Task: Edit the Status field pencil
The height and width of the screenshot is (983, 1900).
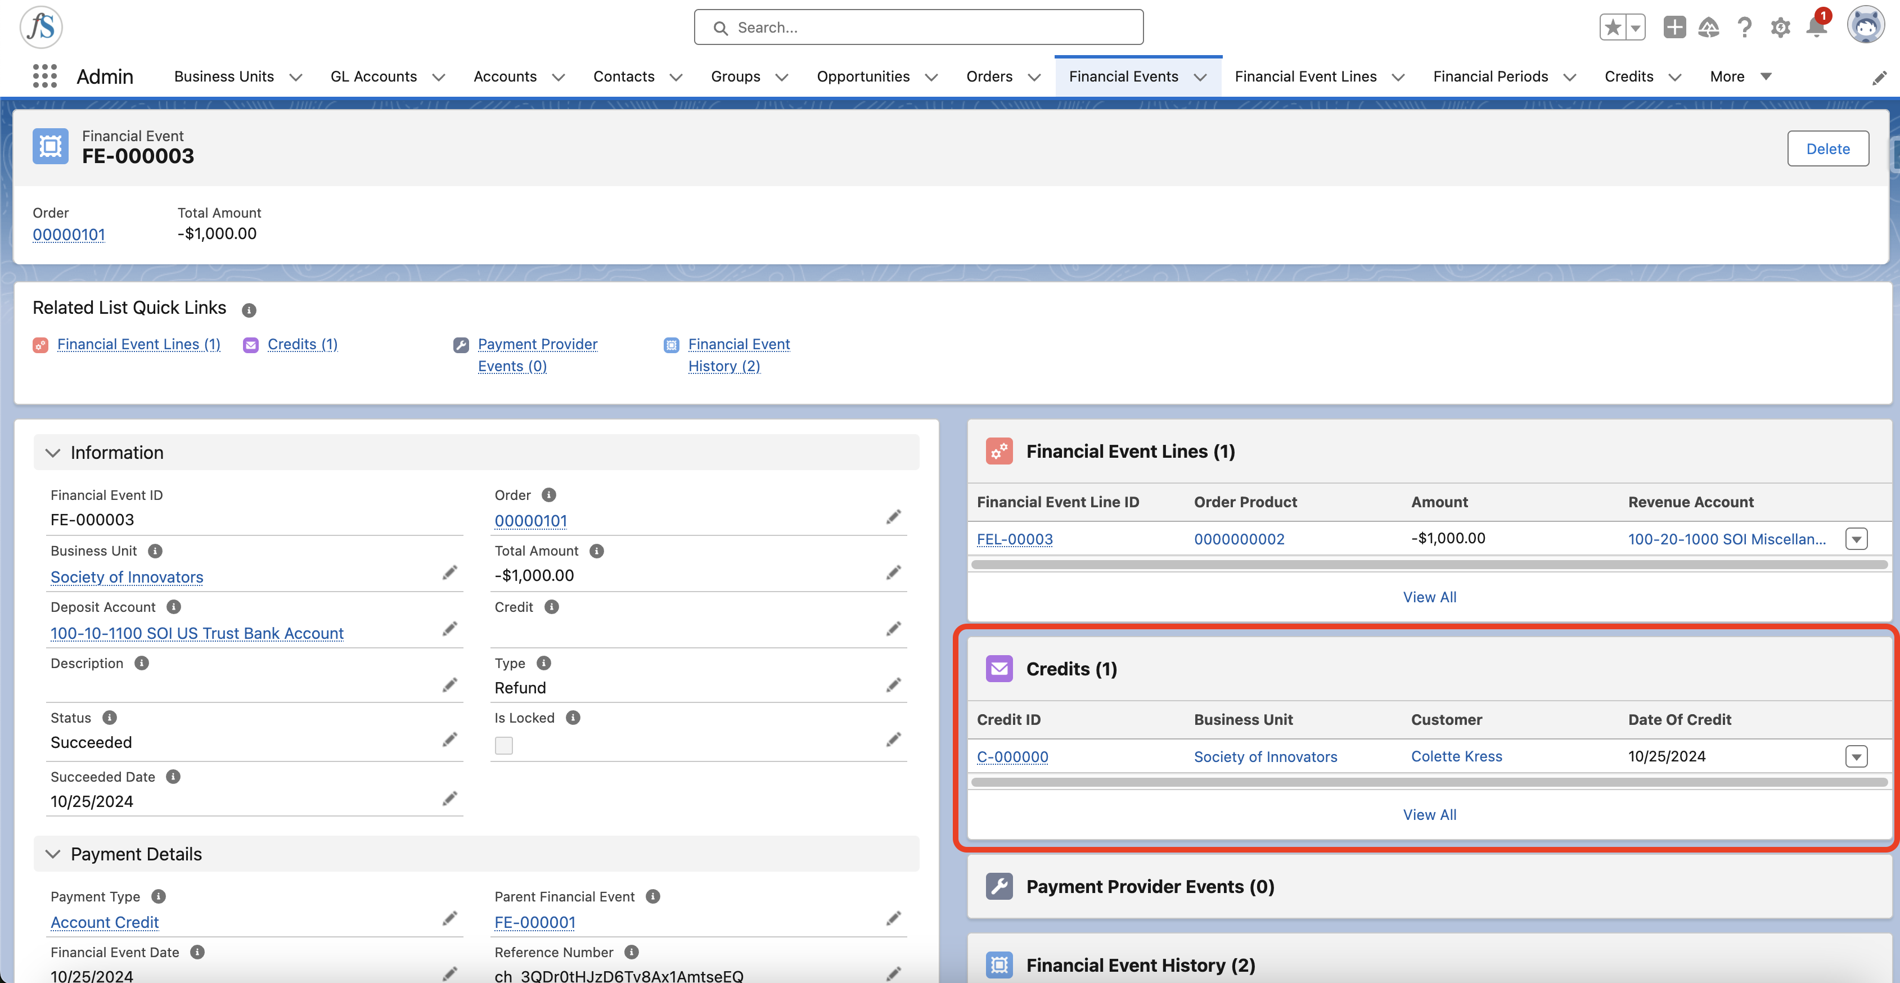Action: point(450,739)
